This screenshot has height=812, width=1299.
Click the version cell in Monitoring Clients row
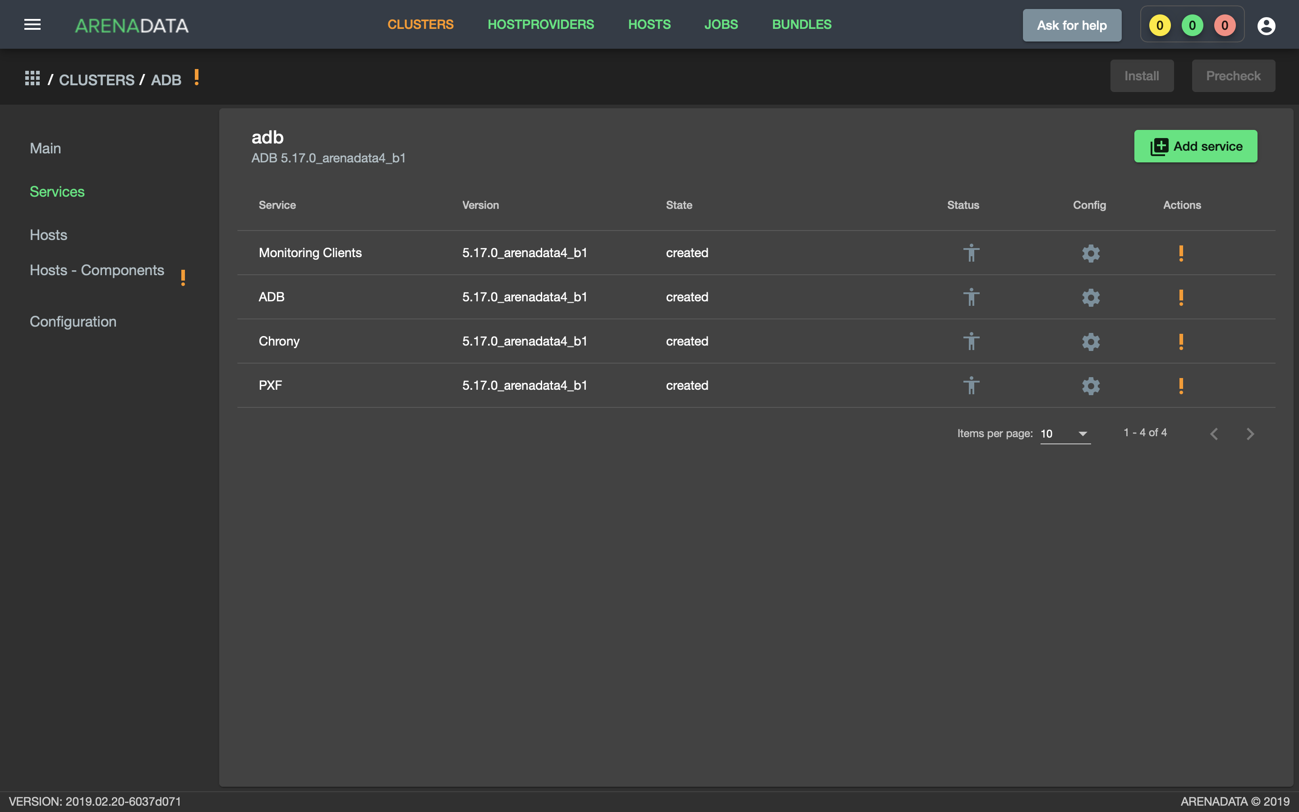(x=525, y=253)
